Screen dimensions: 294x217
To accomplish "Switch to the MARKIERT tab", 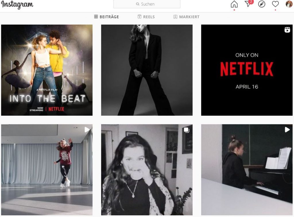I will point(186,17).
